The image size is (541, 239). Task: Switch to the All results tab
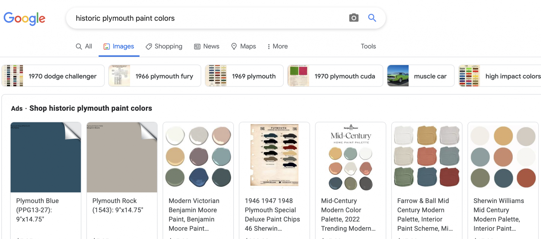coord(84,46)
